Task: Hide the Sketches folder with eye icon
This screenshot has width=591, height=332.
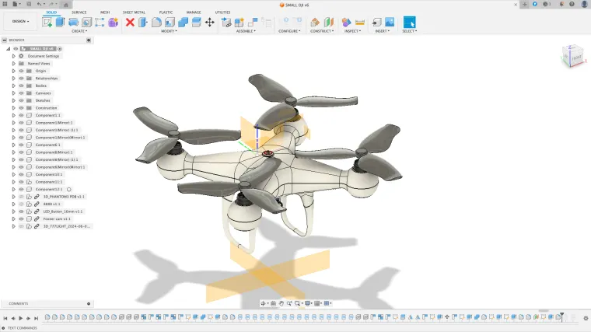Action: coord(21,100)
